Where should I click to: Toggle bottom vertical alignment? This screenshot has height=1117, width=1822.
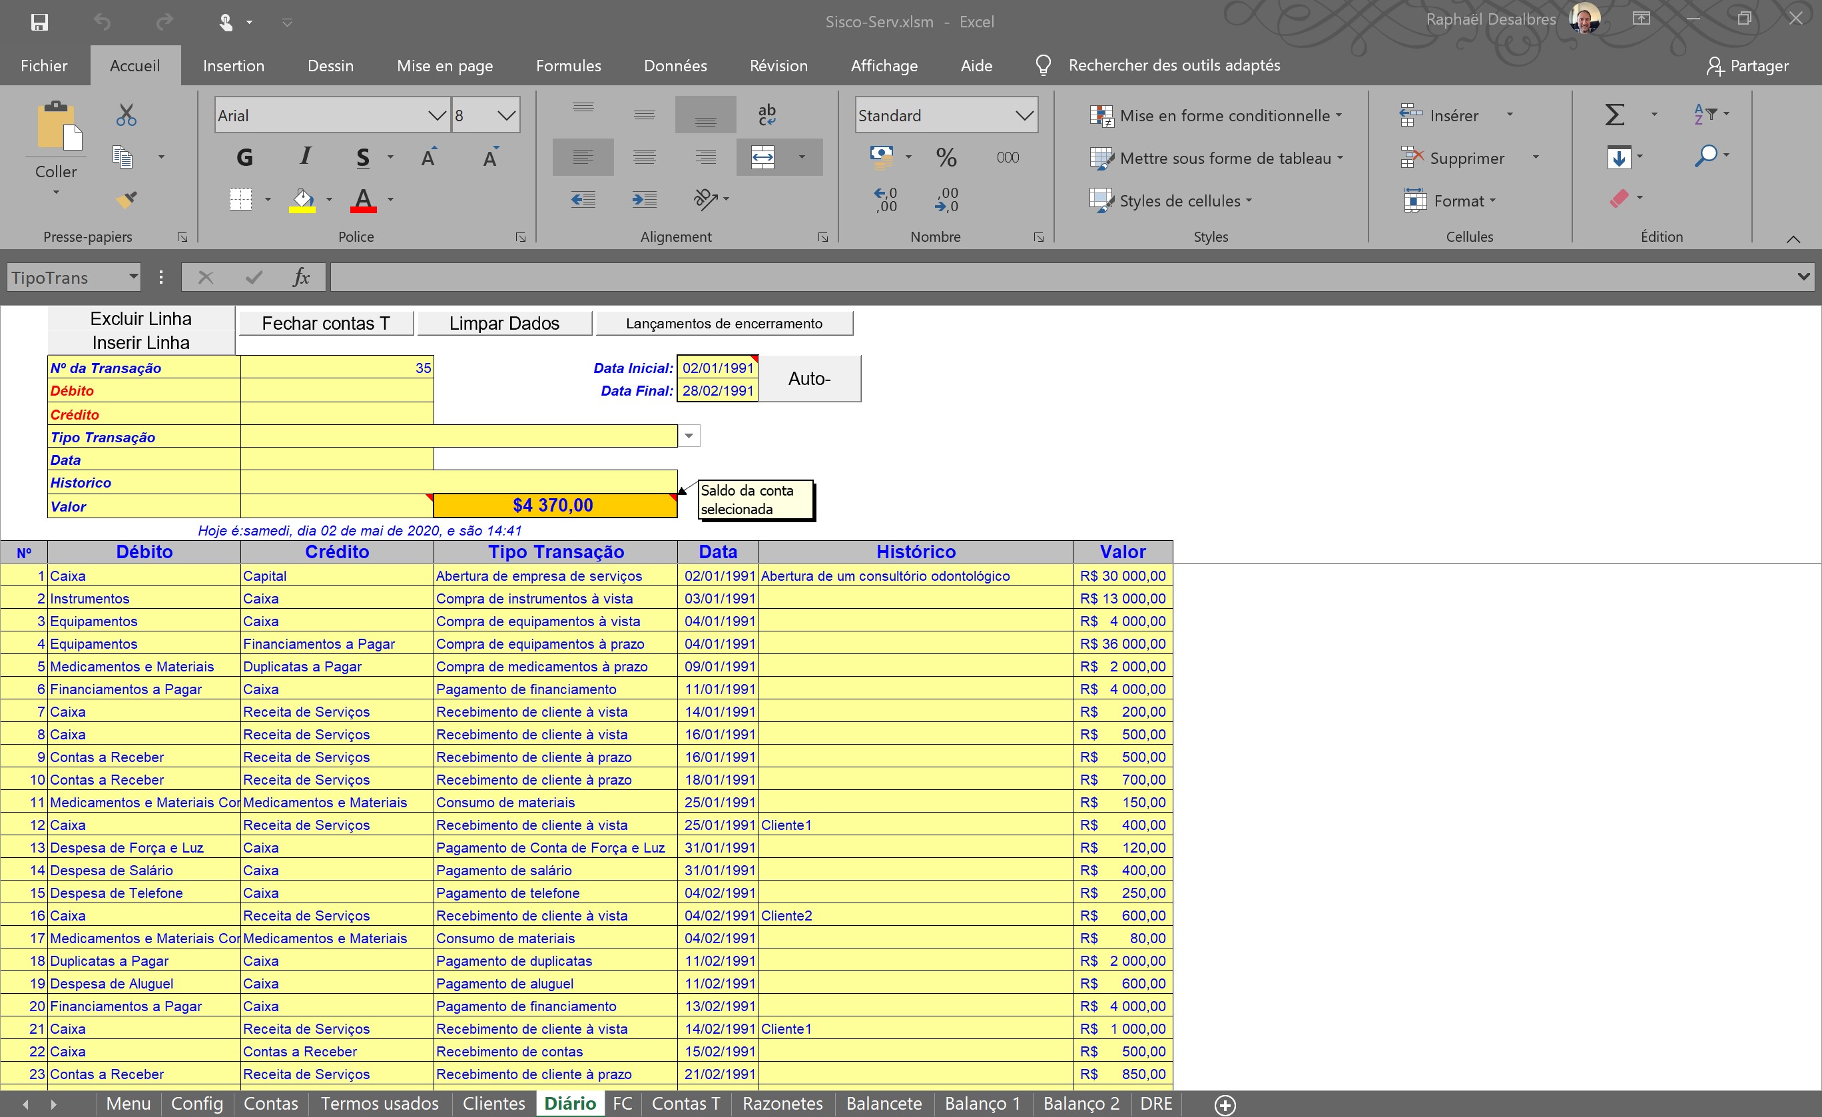point(705,114)
